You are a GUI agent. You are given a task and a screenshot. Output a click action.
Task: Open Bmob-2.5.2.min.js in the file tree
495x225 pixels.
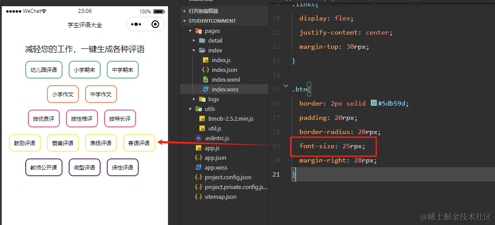224,119
